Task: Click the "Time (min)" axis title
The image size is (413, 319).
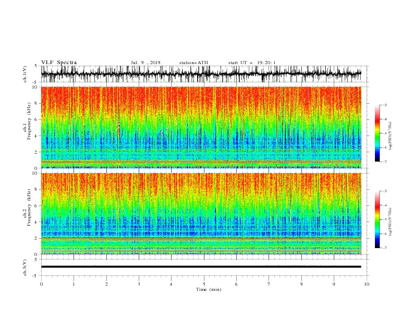Action: pyautogui.click(x=209, y=289)
